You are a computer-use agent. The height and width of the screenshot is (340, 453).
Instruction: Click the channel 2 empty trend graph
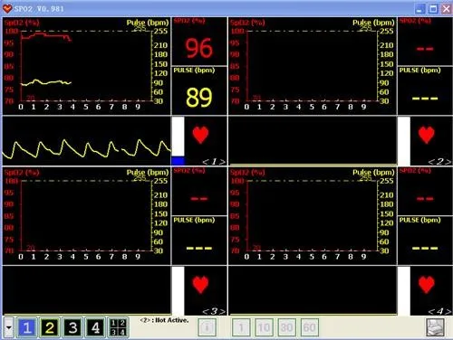coord(313,66)
